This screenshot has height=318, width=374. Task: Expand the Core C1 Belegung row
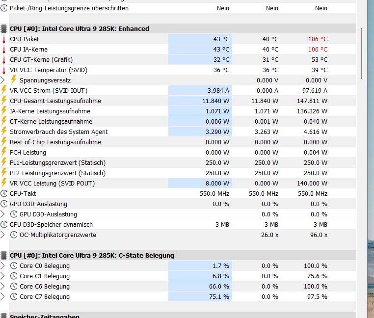(2, 276)
